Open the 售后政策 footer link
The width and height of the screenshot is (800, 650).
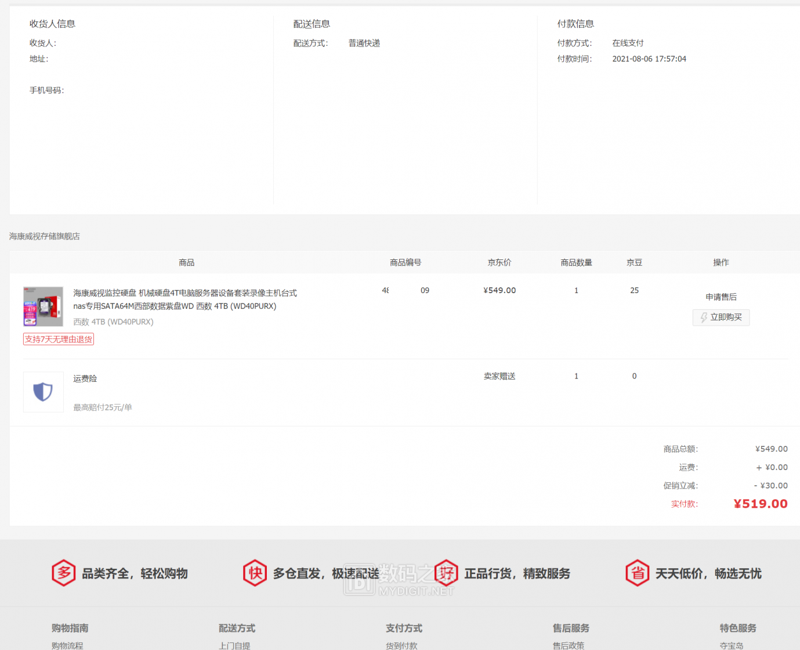(x=569, y=645)
